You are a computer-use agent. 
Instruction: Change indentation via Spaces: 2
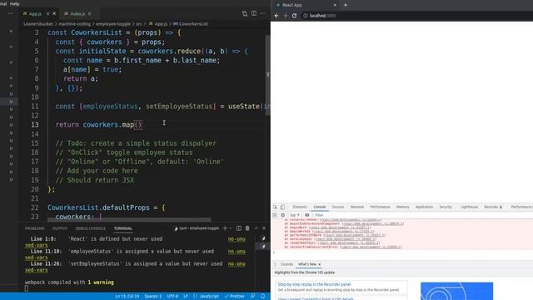tap(152, 297)
